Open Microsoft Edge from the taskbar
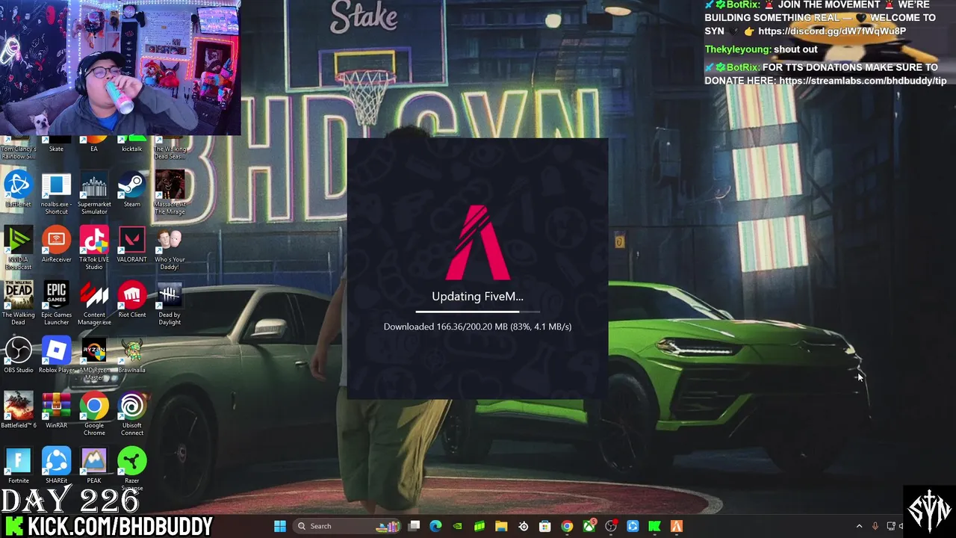The height and width of the screenshot is (538, 956). point(436,526)
